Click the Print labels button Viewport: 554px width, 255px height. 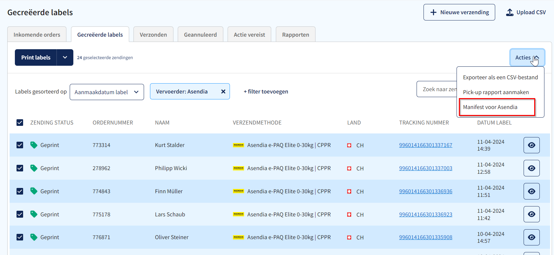tap(36, 57)
